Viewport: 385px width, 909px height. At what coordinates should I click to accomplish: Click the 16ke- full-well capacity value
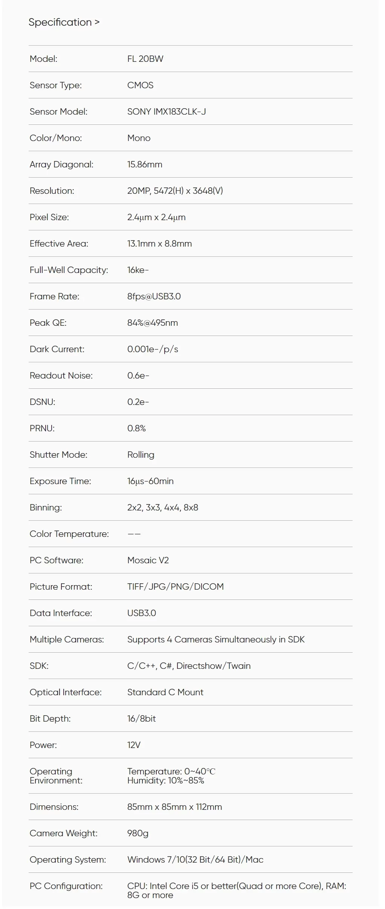[x=138, y=270]
